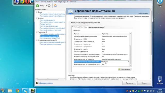Open File Explorer from the taskbar
The image size is (165, 93).
click(10, 91)
